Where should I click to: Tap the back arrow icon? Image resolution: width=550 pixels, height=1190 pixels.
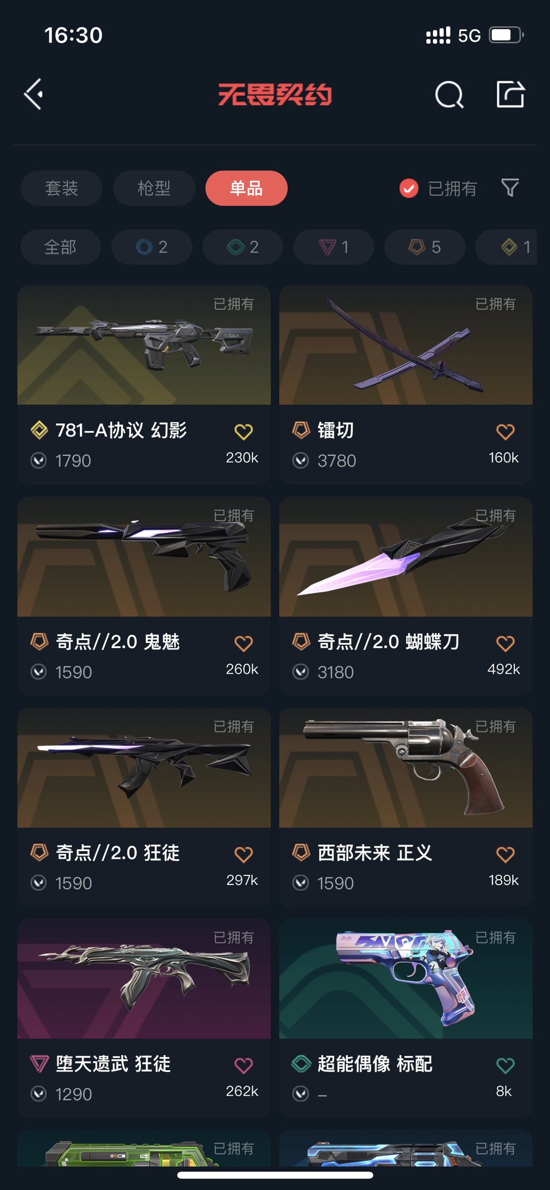pyautogui.click(x=34, y=94)
